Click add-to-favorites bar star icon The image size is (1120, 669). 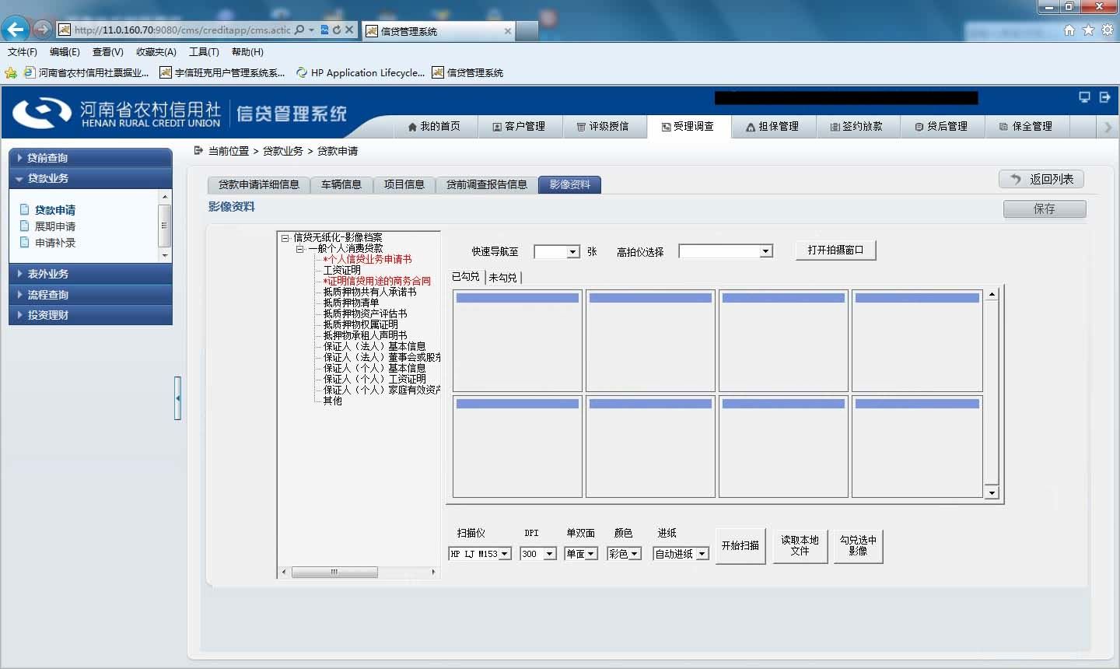11,72
